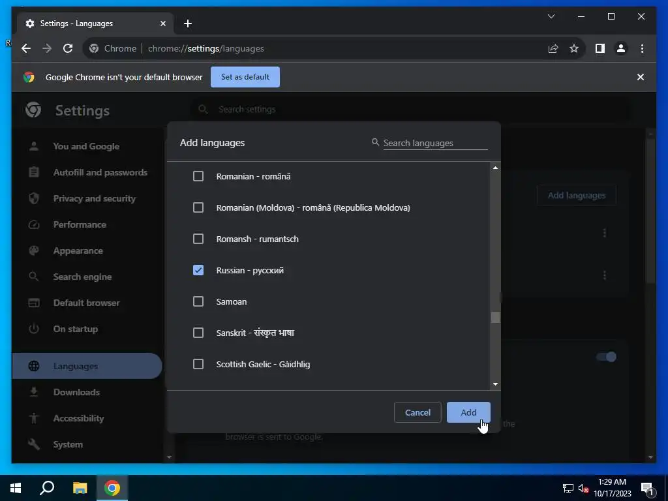Image resolution: width=668 pixels, height=501 pixels.
Task: Click the System wrench icon
Action: pos(34,444)
